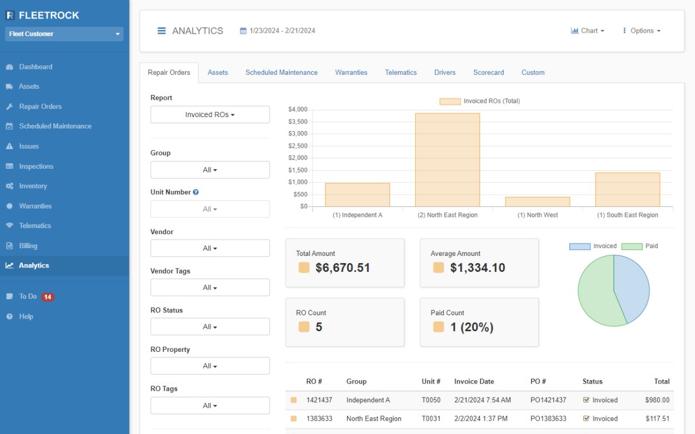Click the Dashboard gauge icon in sidebar
This screenshot has height=434, width=695.
(9, 67)
